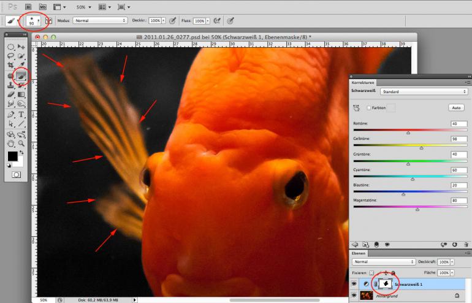
Task: Select the Path Selection arrow tool
Action: [11, 124]
